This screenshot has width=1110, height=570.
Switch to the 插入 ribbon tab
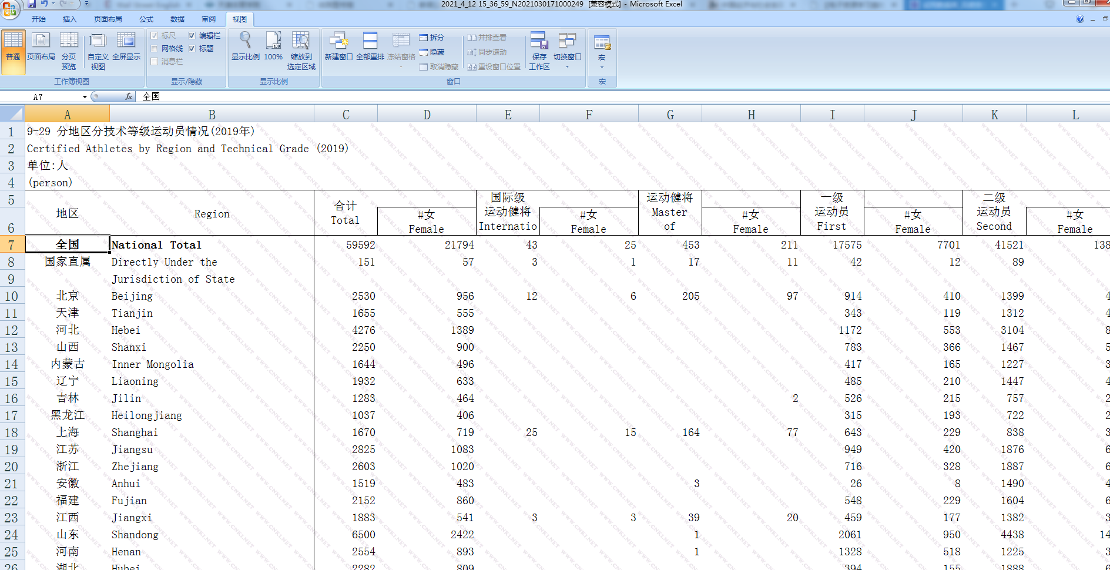[x=69, y=19]
